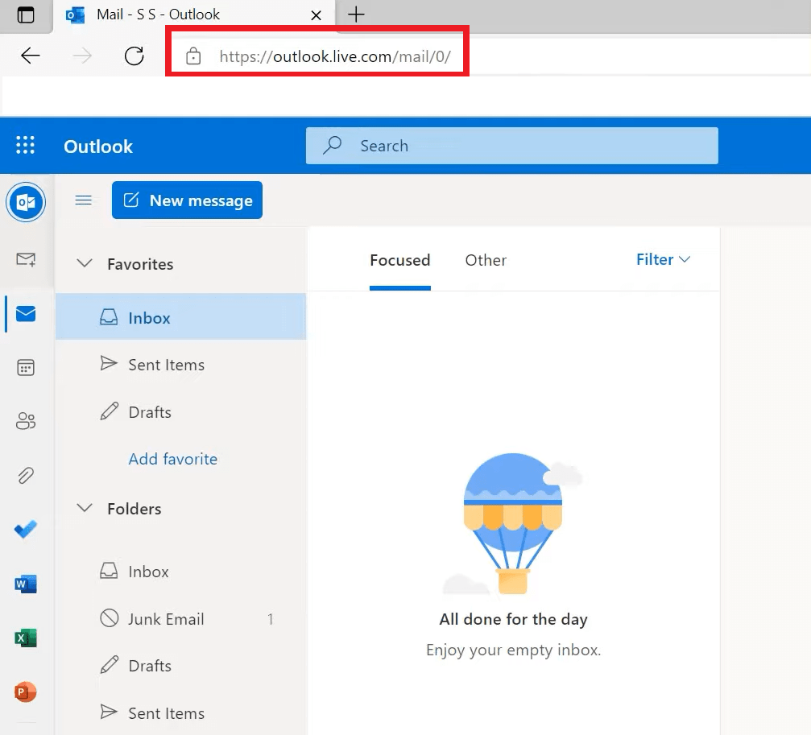
Task: Compose with New message button
Action: 187,200
